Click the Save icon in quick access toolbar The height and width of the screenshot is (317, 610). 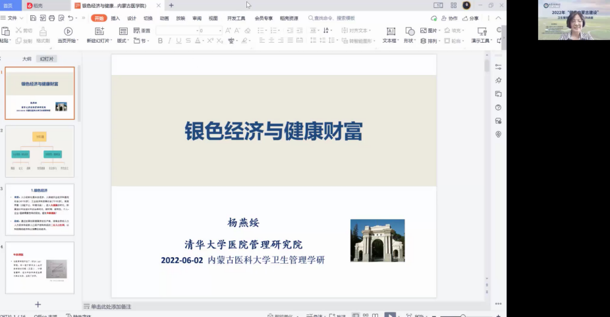coord(33,18)
